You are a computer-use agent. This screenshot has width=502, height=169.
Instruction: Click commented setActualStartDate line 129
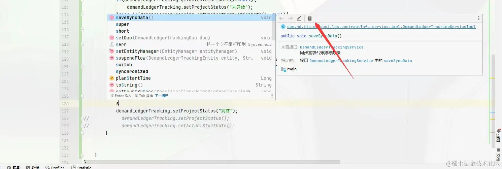178,126
